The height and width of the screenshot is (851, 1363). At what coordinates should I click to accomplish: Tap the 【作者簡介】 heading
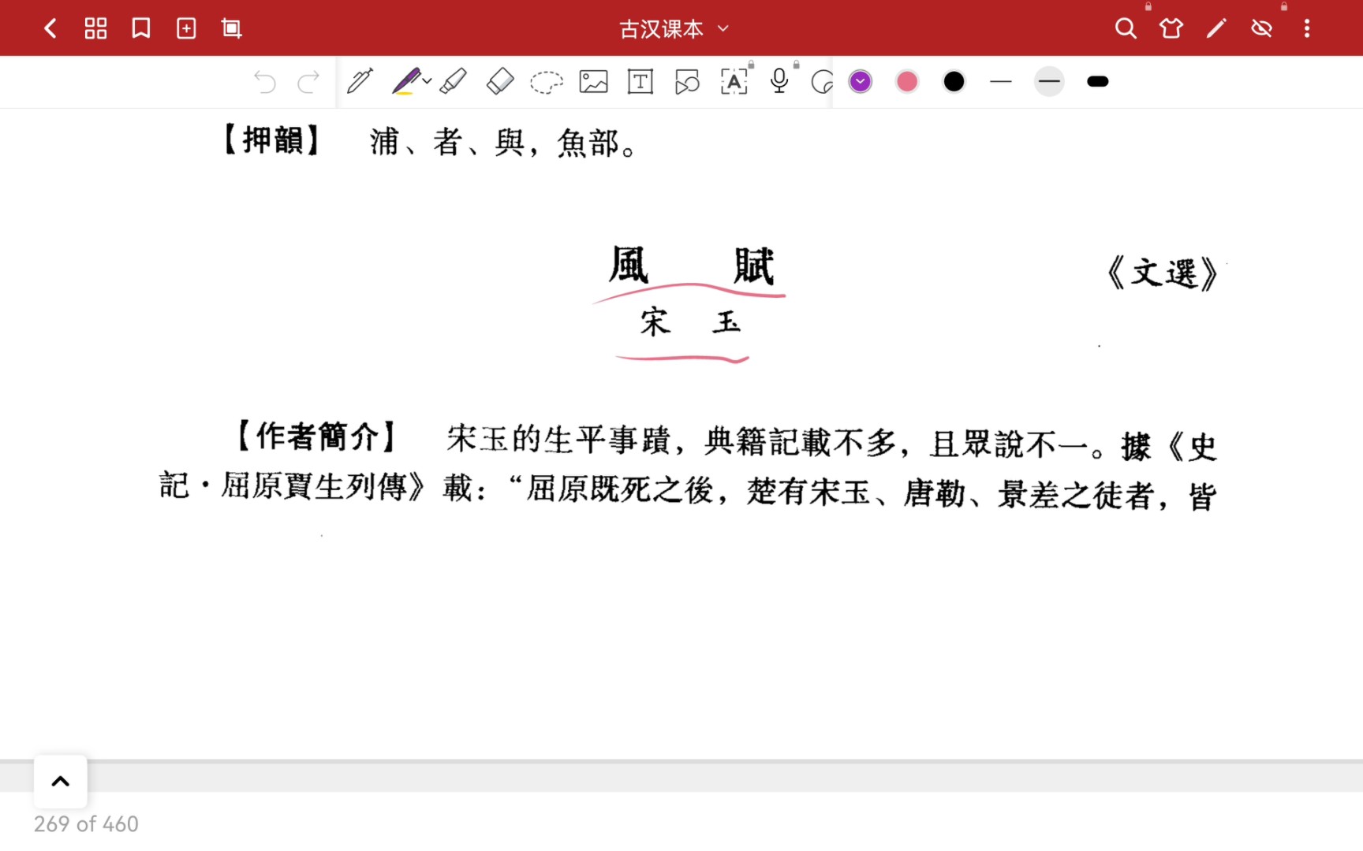[317, 437]
